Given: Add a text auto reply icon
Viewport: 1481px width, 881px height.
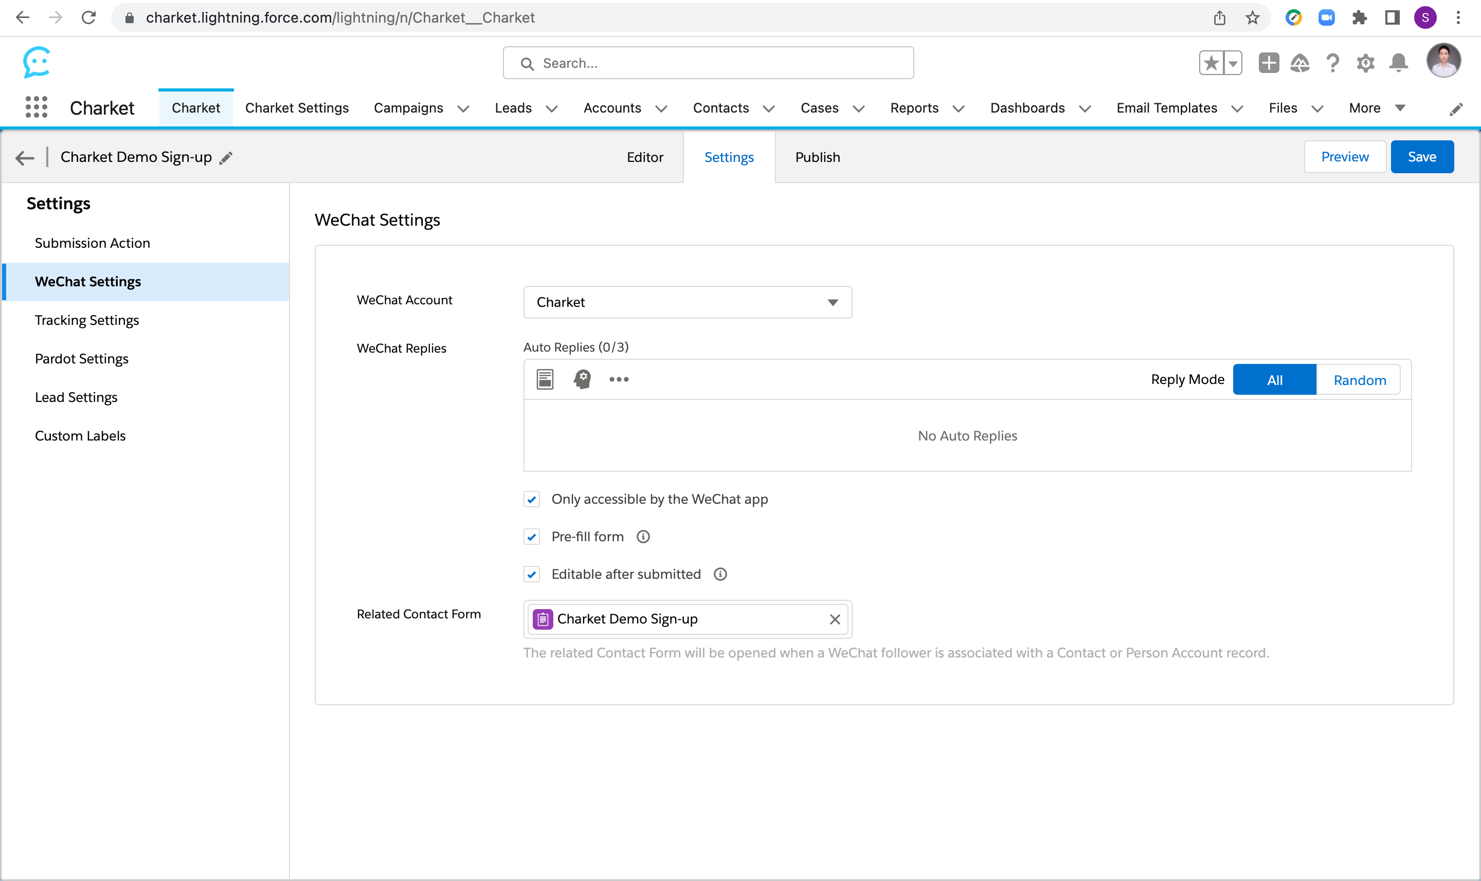Looking at the screenshot, I should tap(545, 379).
